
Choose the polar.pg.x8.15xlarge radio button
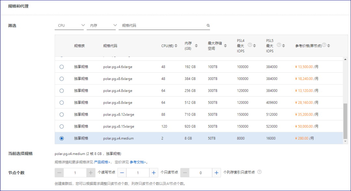(62, 126)
